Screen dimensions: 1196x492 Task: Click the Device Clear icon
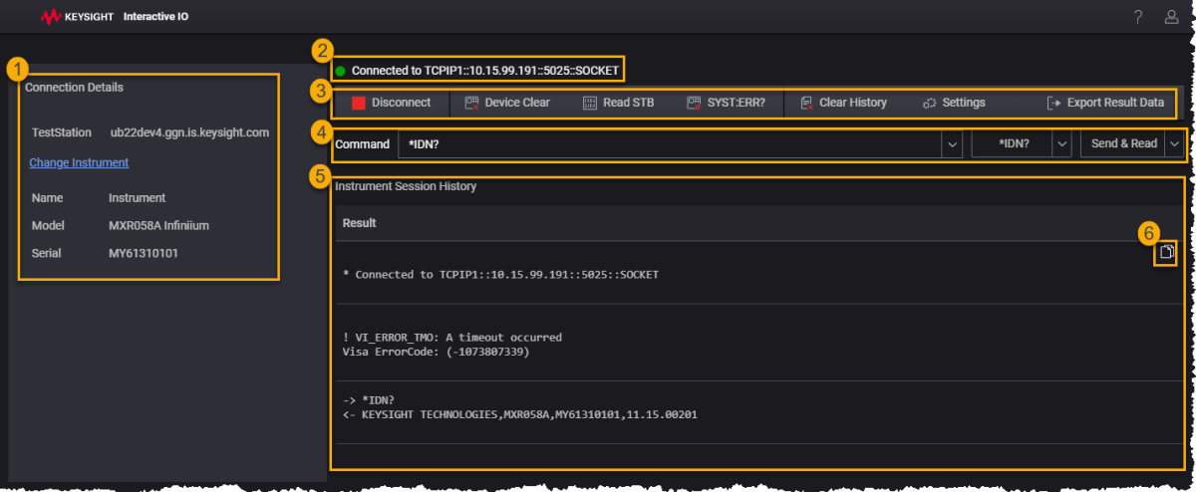tap(472, 103)
